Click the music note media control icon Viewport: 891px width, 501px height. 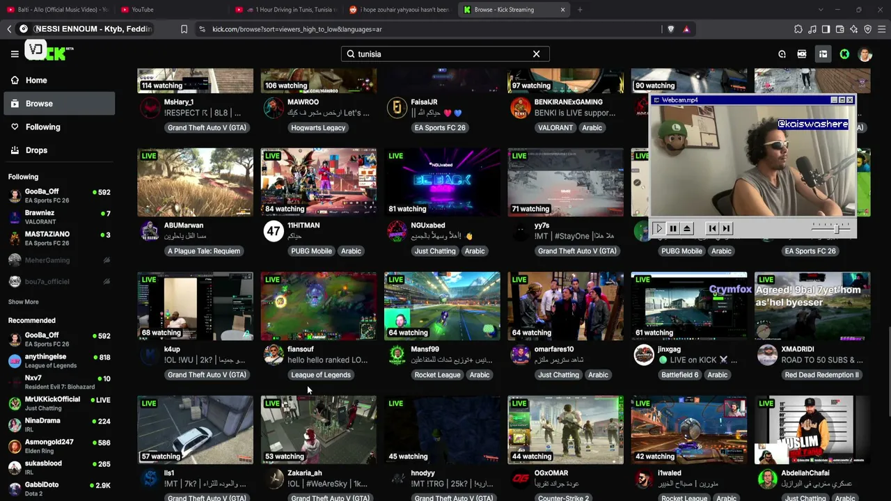[x=812, y=29]
